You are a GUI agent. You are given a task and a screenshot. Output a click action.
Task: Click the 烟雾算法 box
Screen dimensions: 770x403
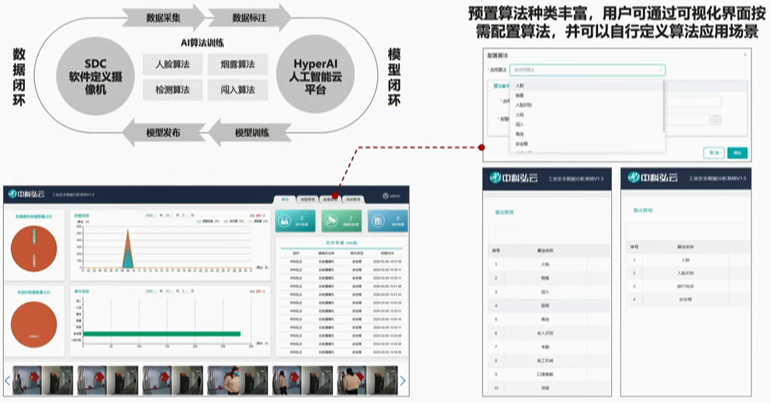(238, 64)
